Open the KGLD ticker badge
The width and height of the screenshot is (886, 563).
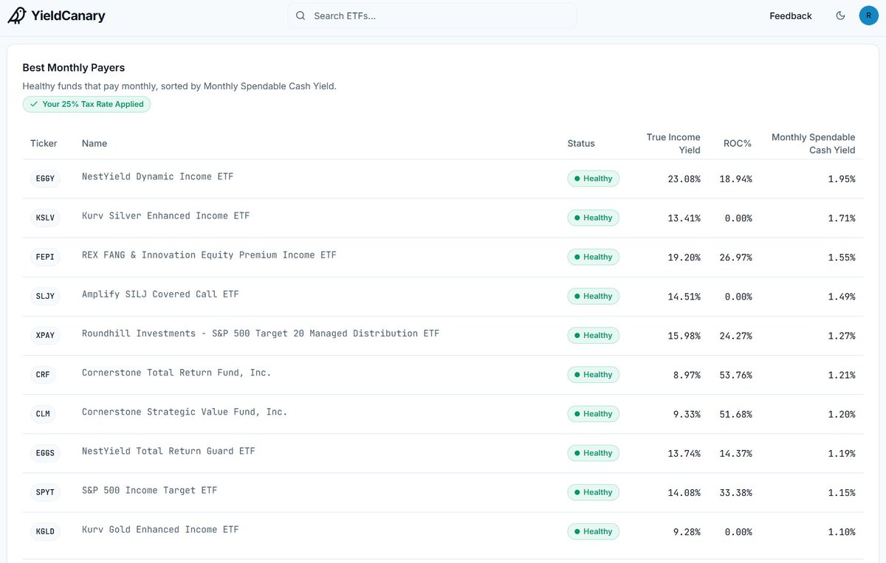pos(45,531)
